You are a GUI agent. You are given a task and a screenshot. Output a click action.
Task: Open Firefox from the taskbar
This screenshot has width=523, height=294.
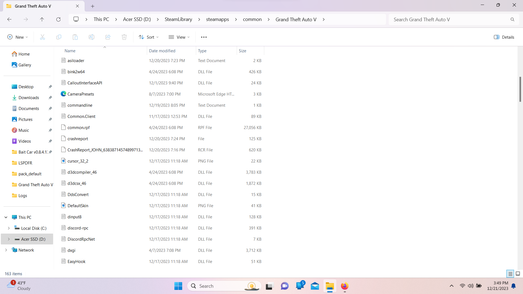345,286
